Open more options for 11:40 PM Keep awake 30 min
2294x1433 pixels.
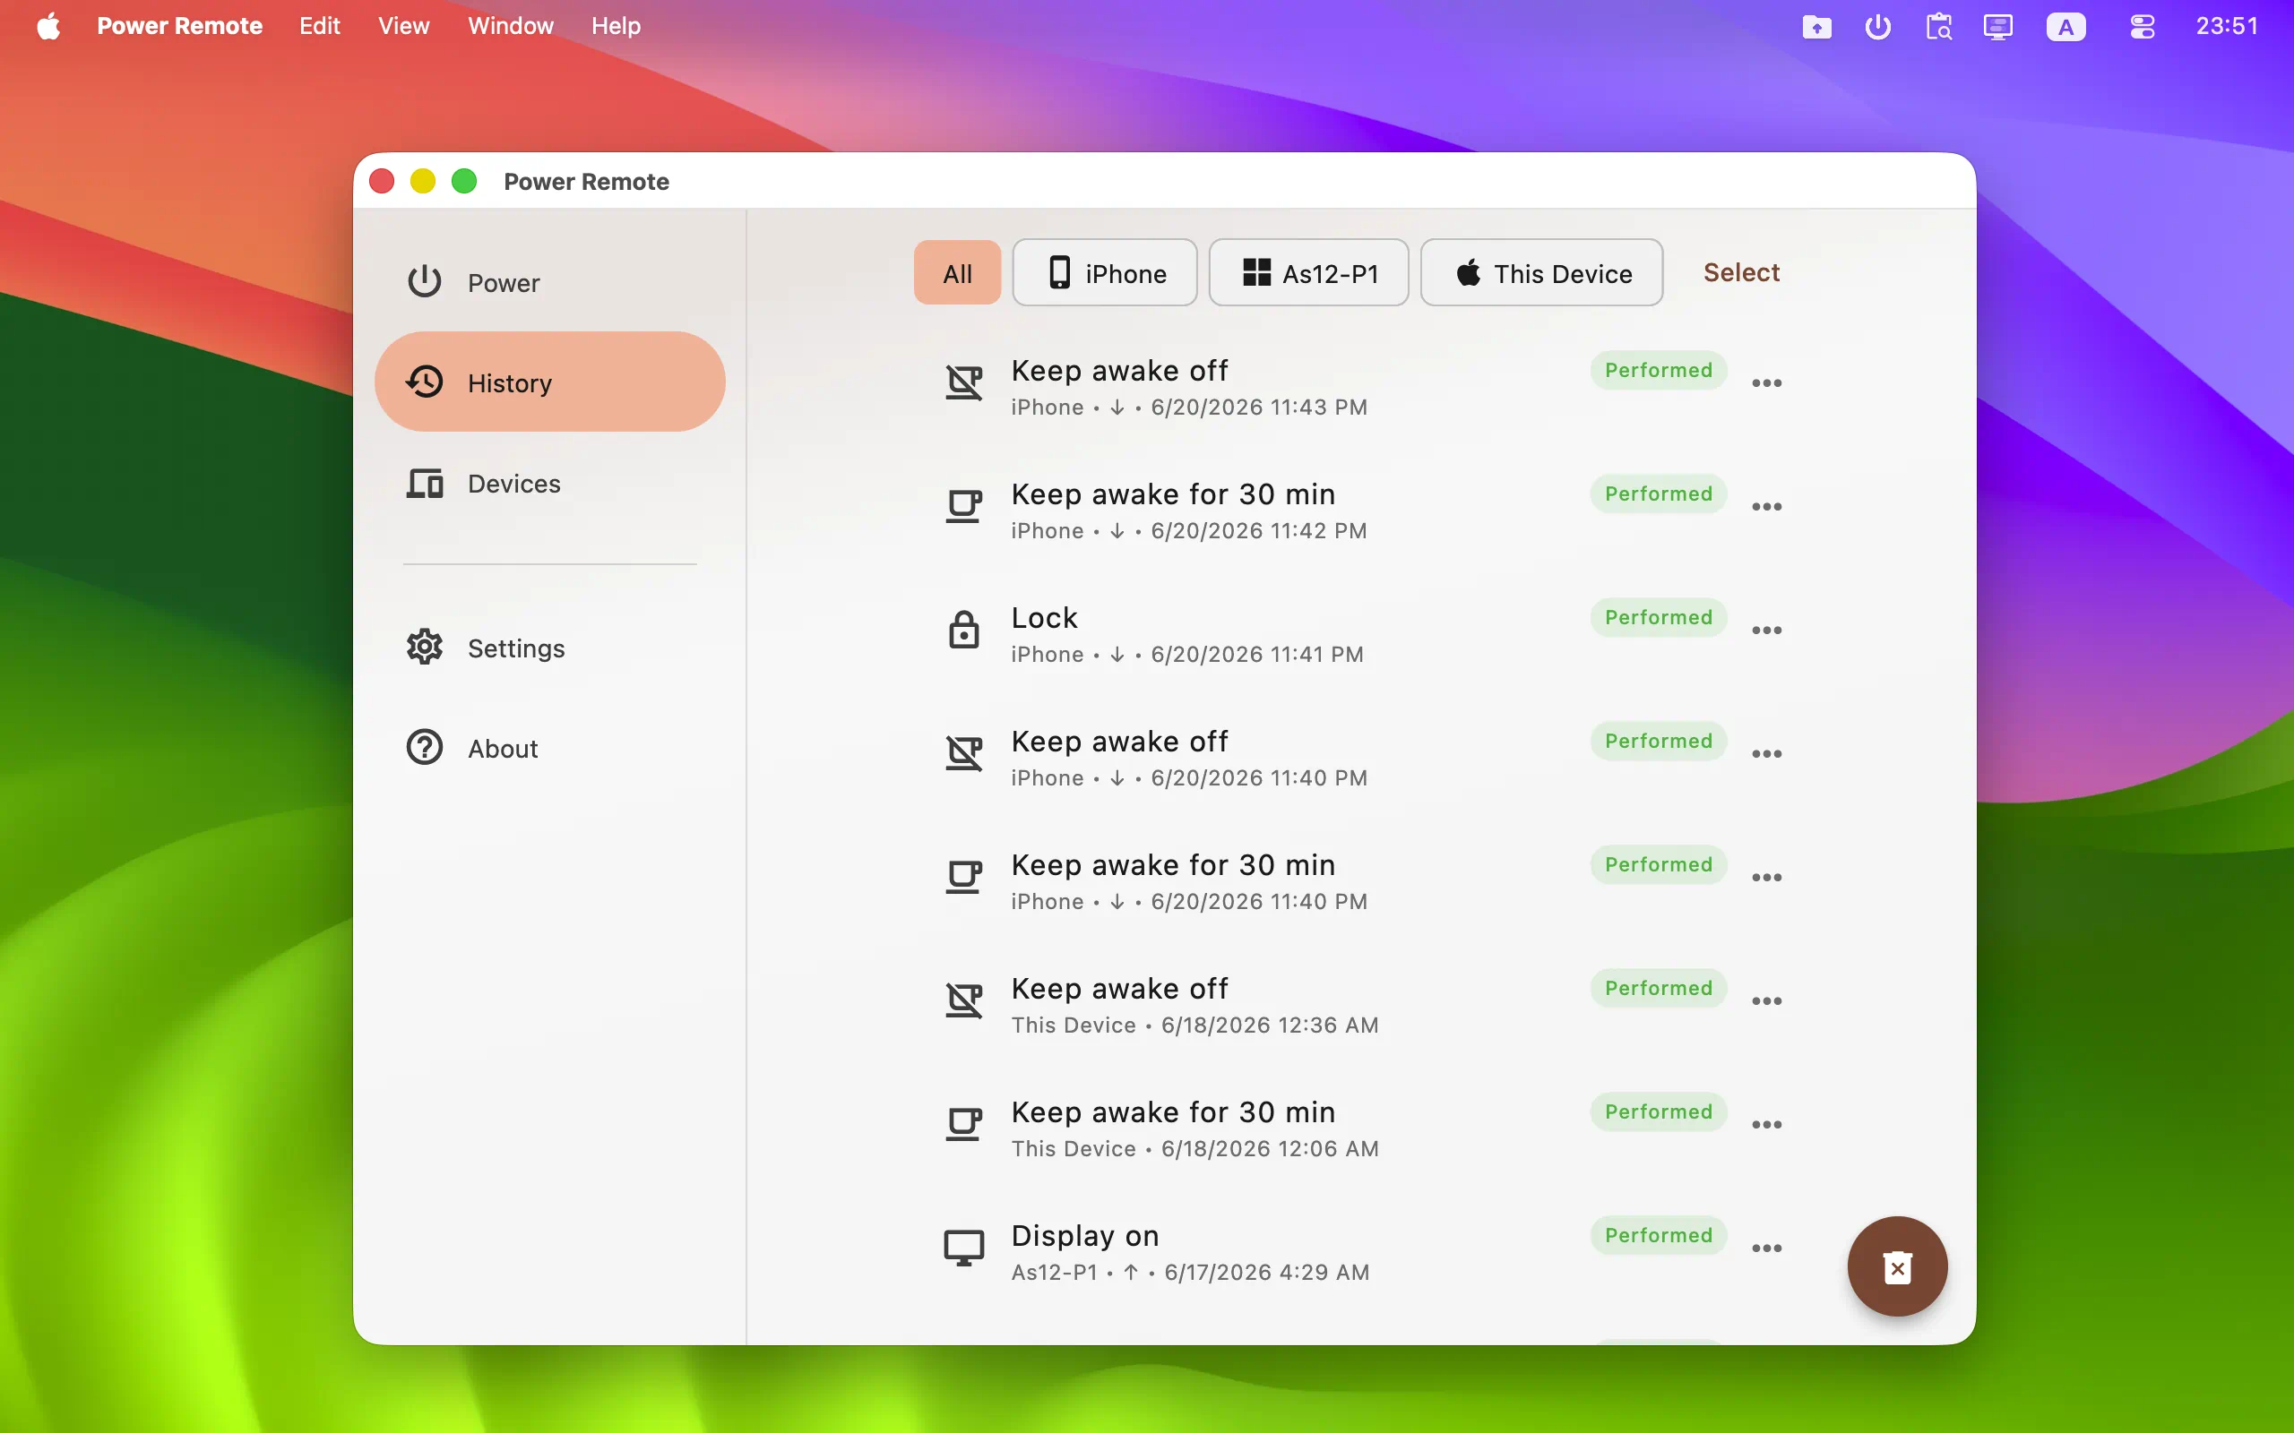coord(1767,877)
